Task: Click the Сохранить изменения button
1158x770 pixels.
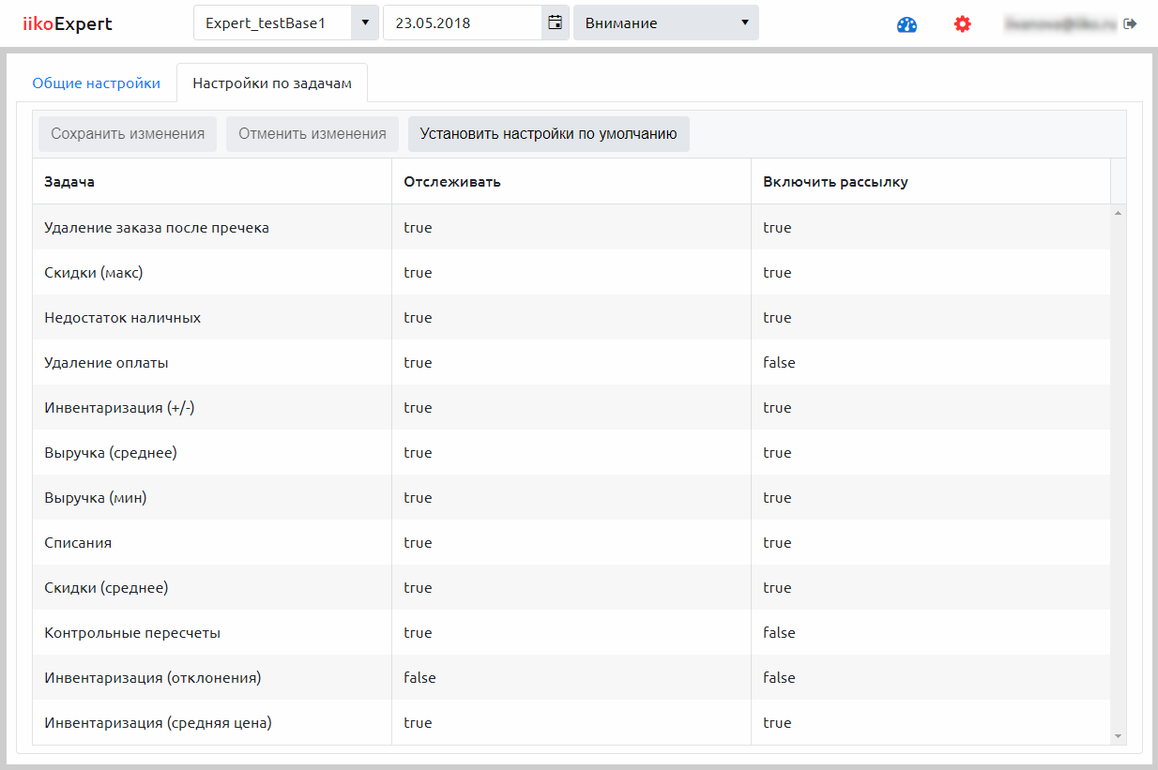Action: (x=128, y=134)
